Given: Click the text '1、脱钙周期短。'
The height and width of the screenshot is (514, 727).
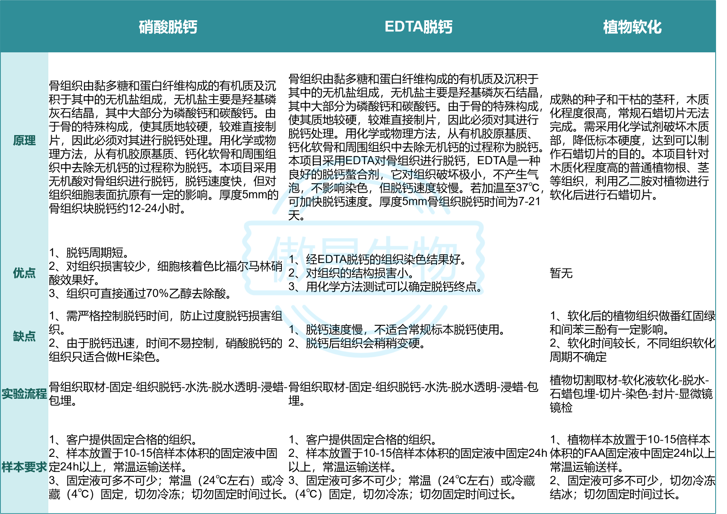Looking at the screenshot, I should point(89,252).
